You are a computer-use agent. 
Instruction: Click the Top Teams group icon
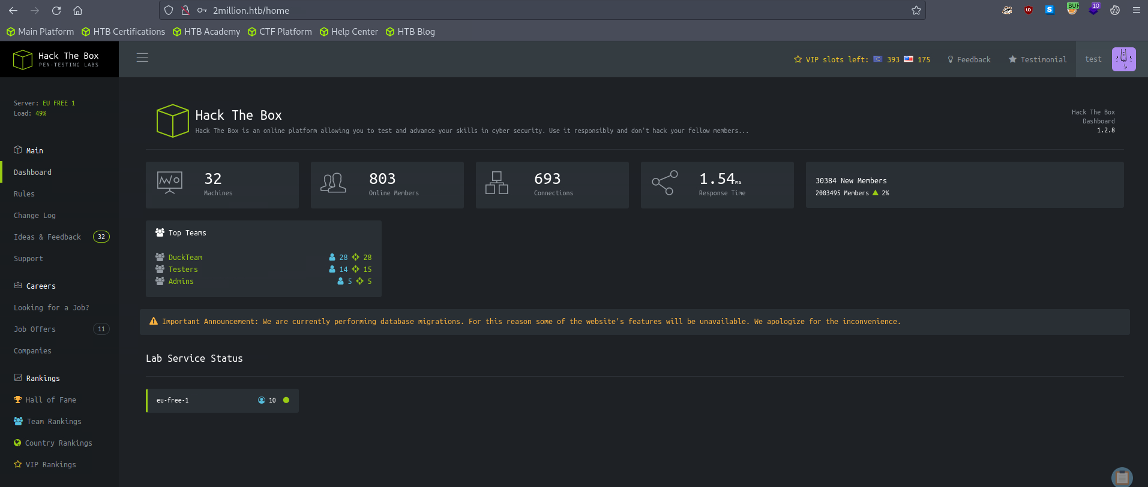tap(160, 232)
